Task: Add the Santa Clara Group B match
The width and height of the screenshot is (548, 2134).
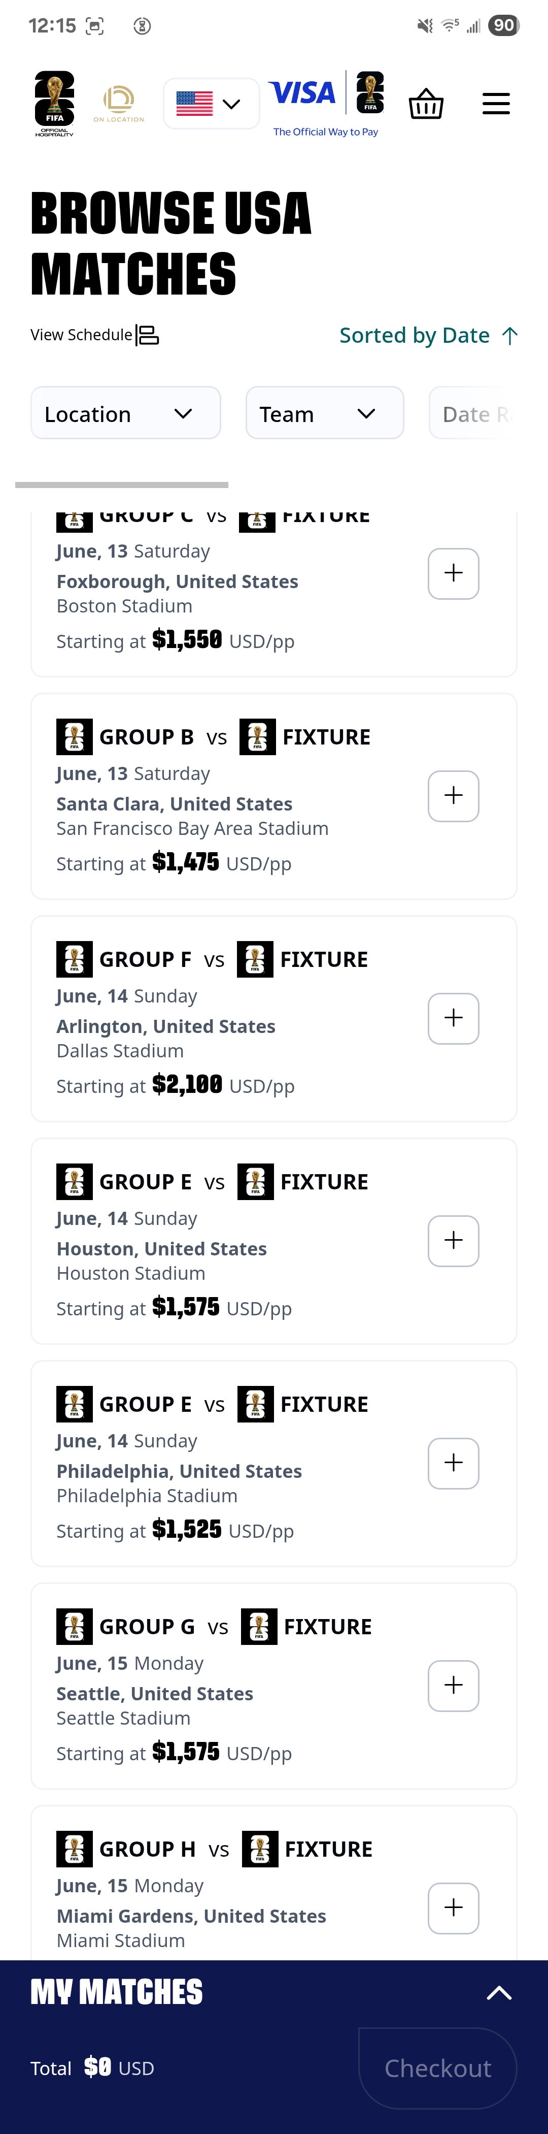Action: 454,796
